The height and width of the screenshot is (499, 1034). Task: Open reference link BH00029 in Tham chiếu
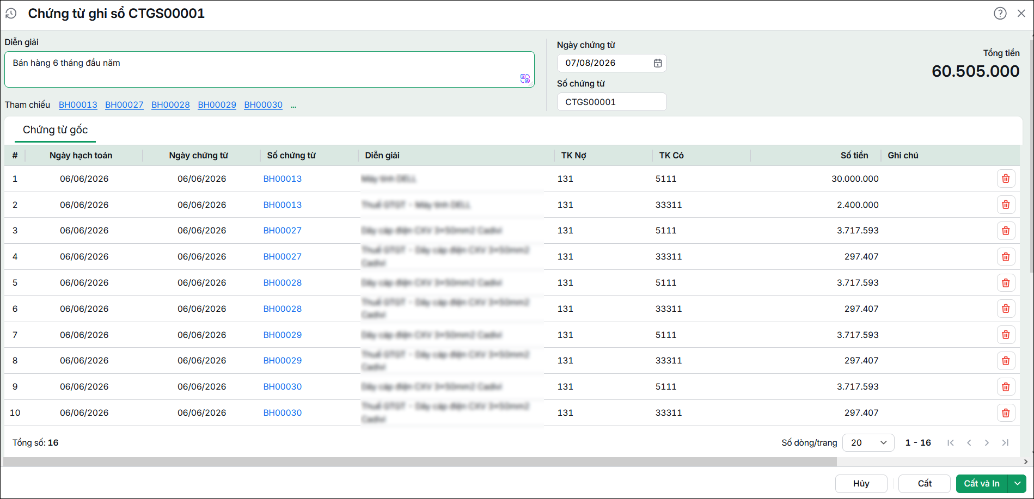tap(217, 105)
